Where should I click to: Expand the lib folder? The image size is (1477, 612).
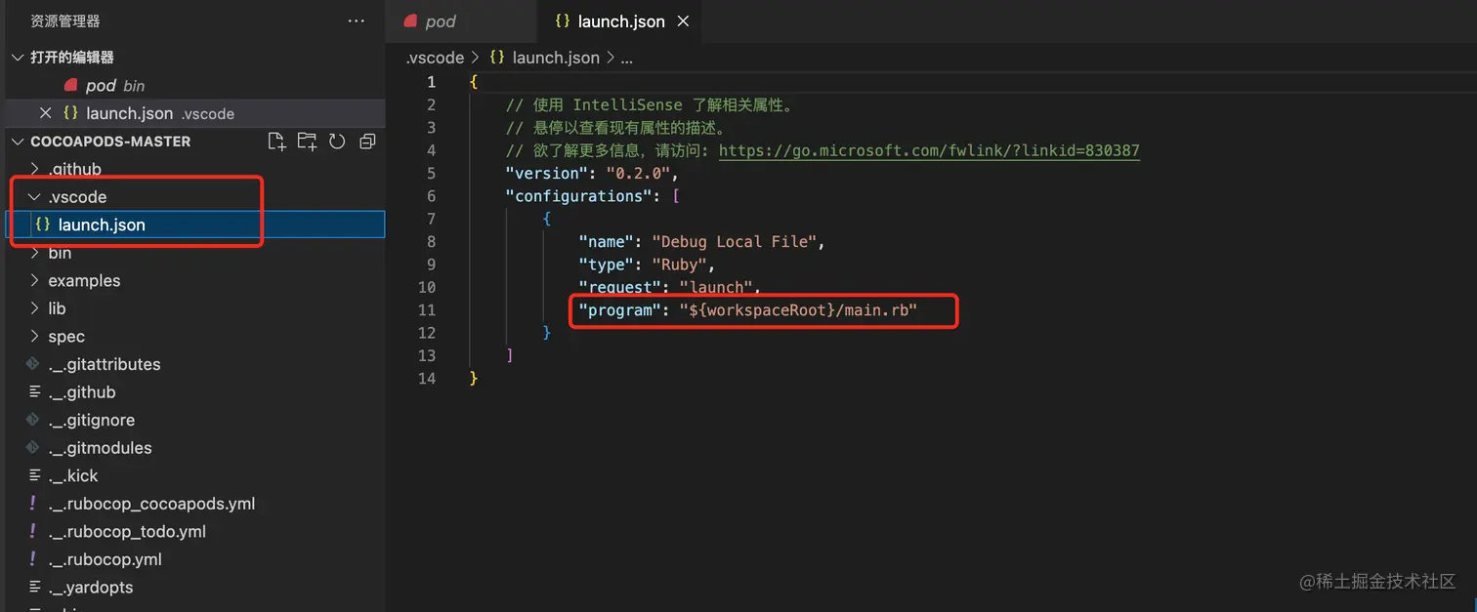(35, 308)
